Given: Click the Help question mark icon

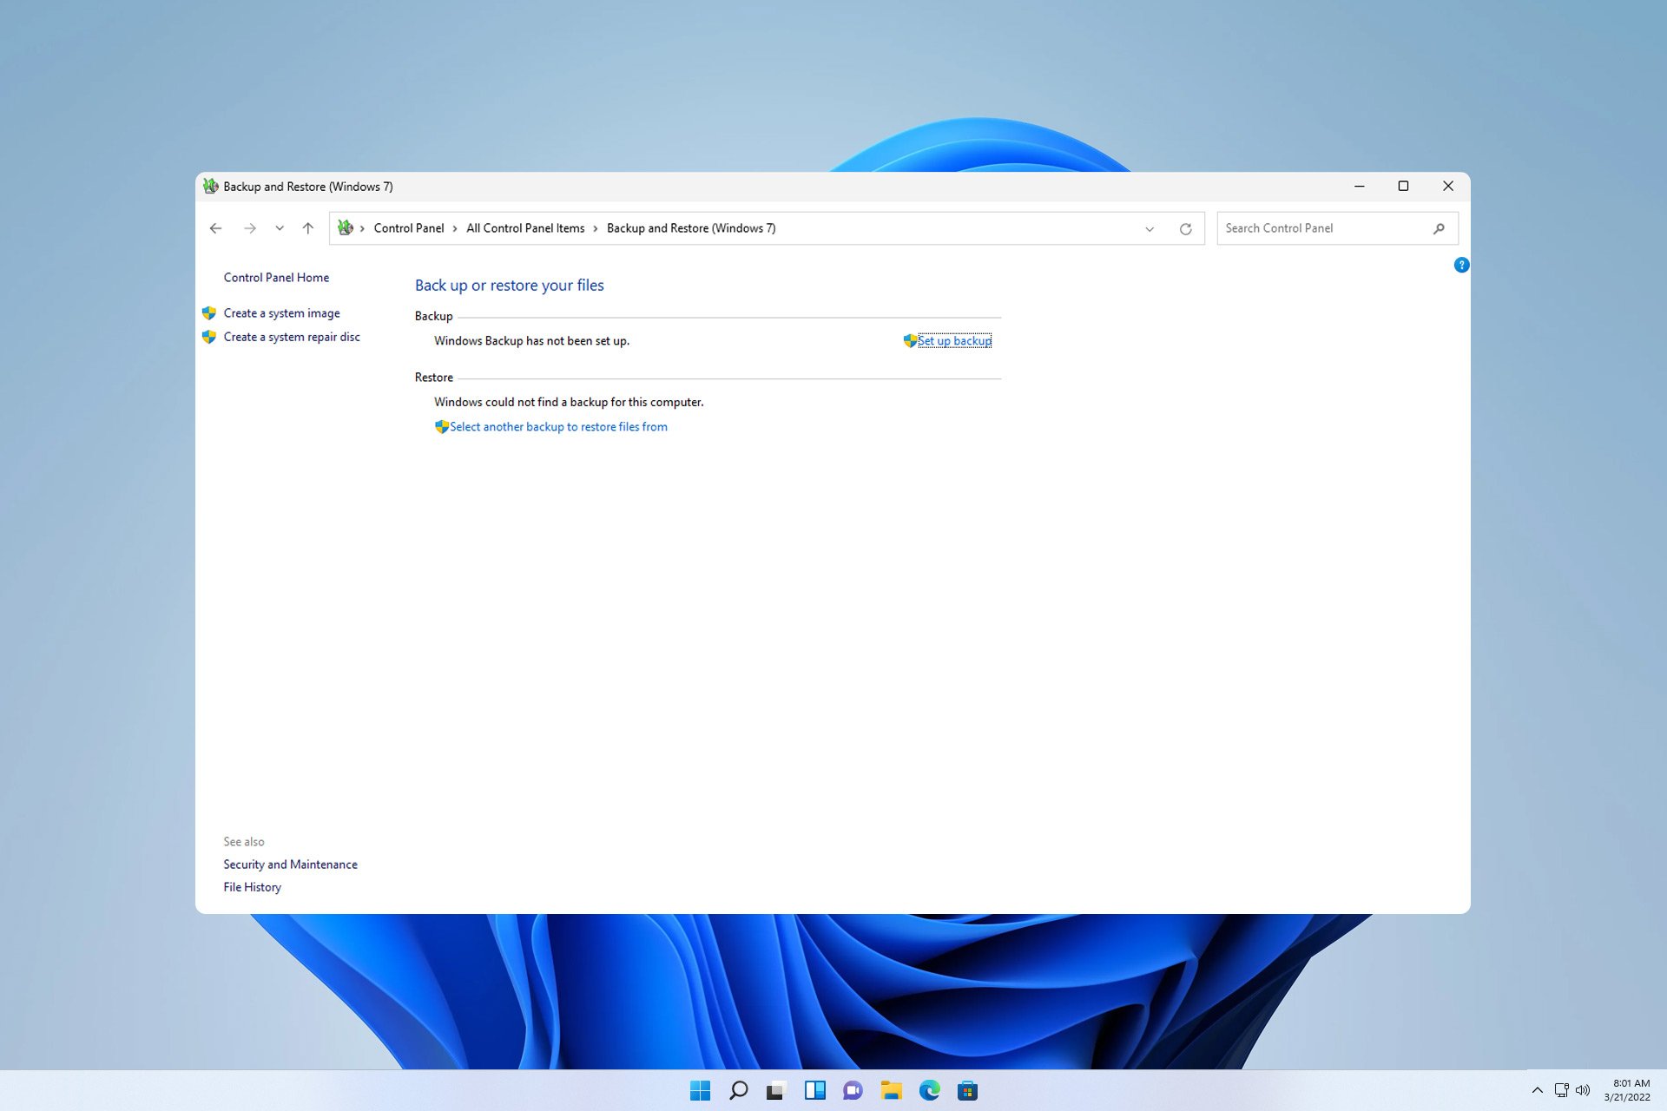Looking at the screenshot, I should [1462, 265].
